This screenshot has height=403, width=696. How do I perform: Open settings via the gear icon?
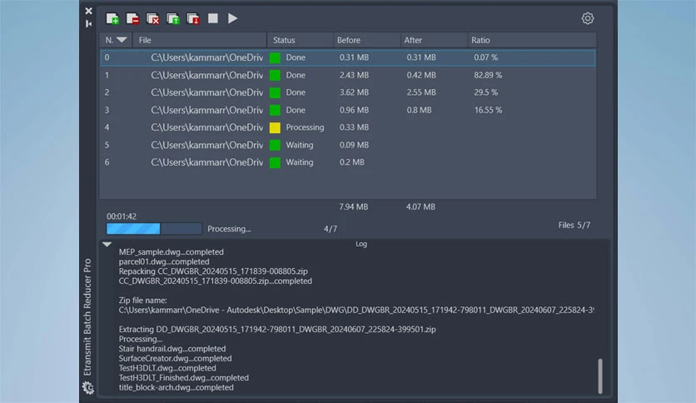588,18
